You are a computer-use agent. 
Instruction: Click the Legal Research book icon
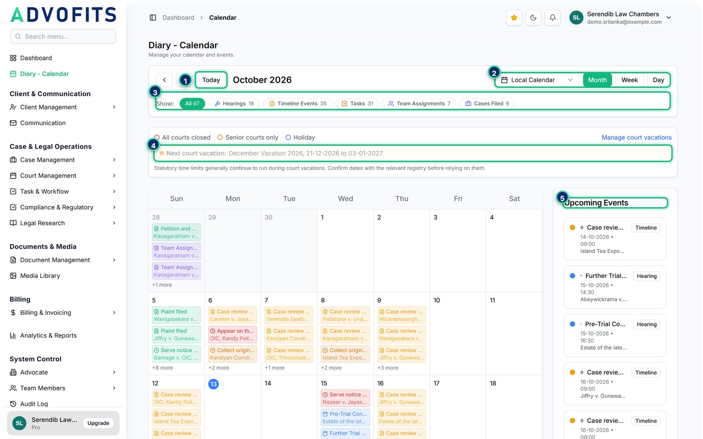pos(13,223)
